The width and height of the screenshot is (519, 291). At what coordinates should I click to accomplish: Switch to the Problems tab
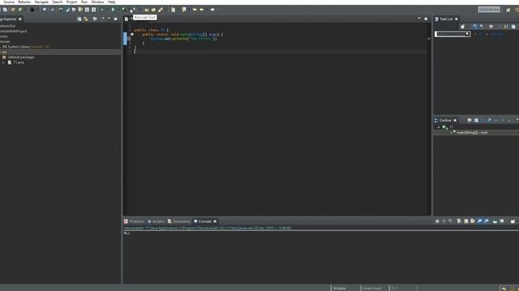click(134, 221)
